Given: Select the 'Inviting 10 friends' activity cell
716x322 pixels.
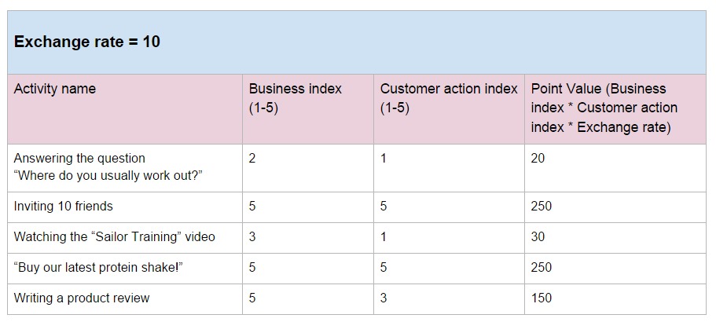Looking at the screenshot, I should coord(125,207).
